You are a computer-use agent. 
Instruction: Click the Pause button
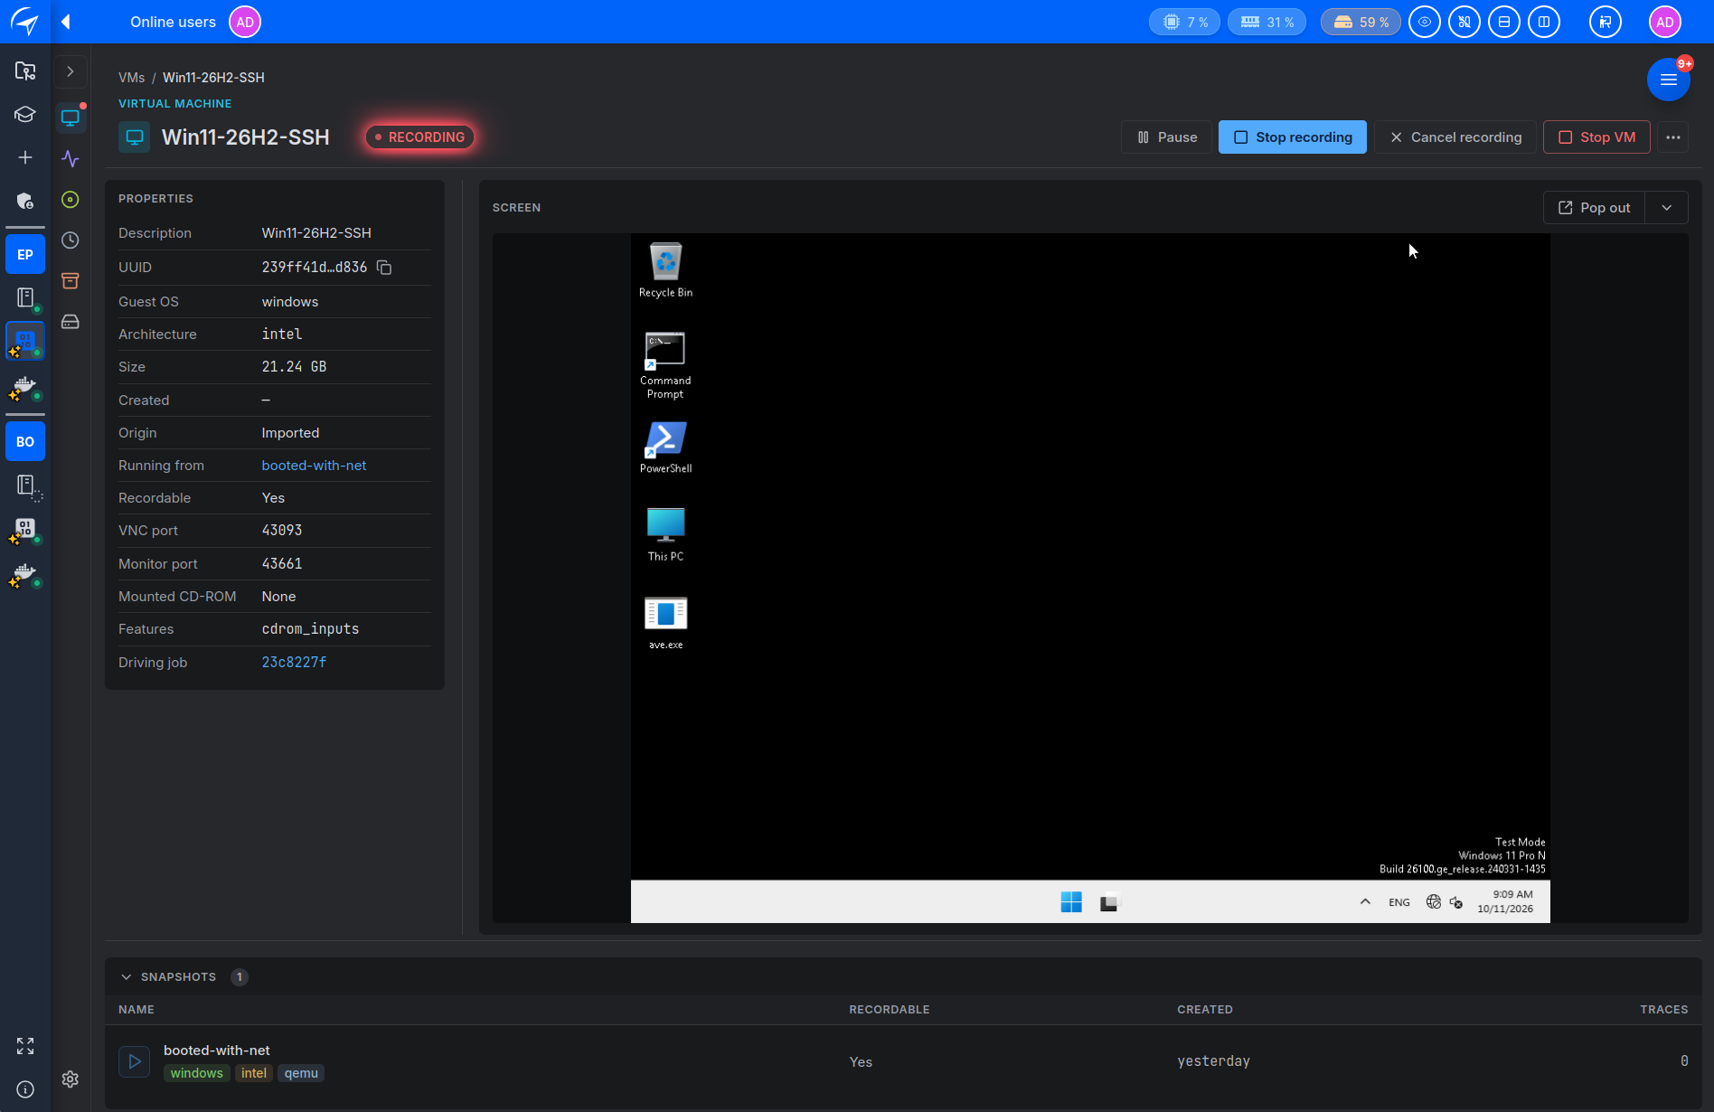coord(1167,137)
